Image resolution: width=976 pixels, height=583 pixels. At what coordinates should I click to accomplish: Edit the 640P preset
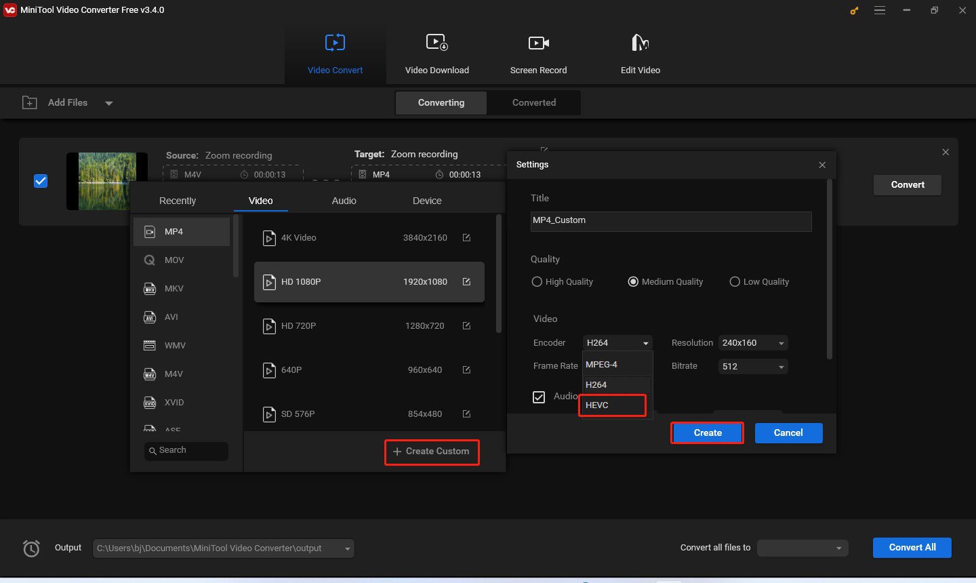point(466,369)
